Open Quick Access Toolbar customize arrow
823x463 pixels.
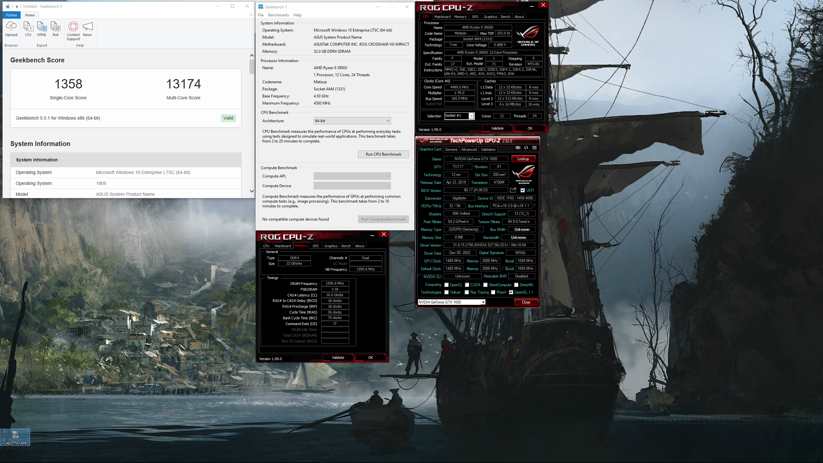17,6
